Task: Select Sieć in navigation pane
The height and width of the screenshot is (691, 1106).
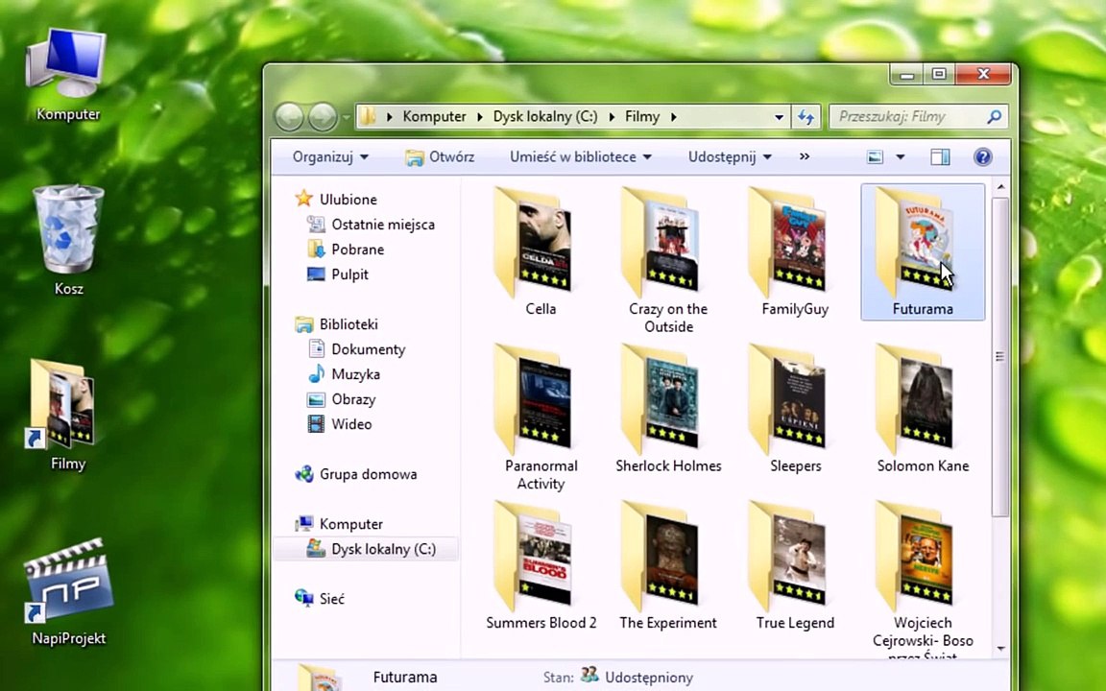Action: (320, 599)
